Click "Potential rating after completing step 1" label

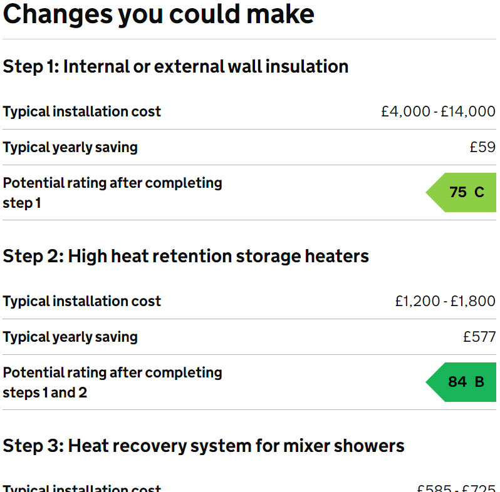pos(112,193)
